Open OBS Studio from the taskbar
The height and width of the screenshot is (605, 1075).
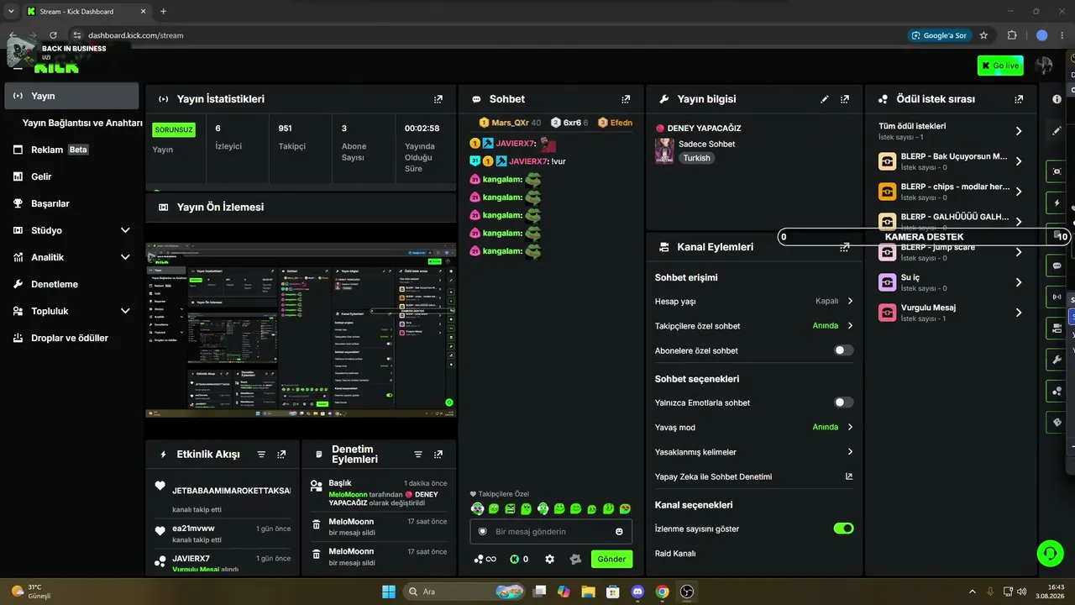pyautogui.click(x=687, y=592)
